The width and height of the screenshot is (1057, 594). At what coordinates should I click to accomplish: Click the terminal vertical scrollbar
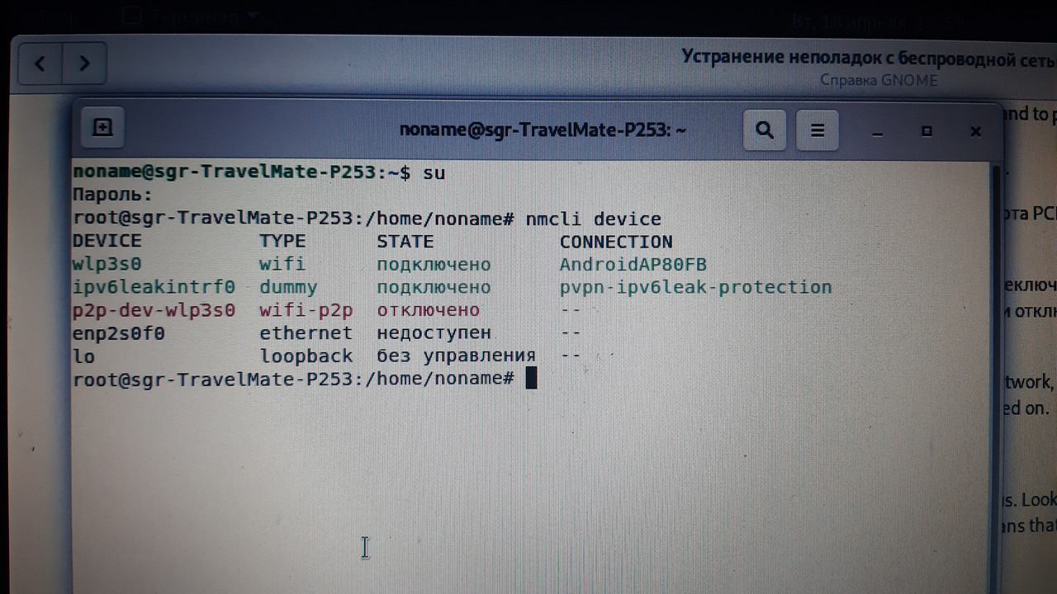pos(995,375)
